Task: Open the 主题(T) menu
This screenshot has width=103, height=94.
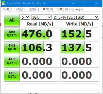Action: [34, 9]
